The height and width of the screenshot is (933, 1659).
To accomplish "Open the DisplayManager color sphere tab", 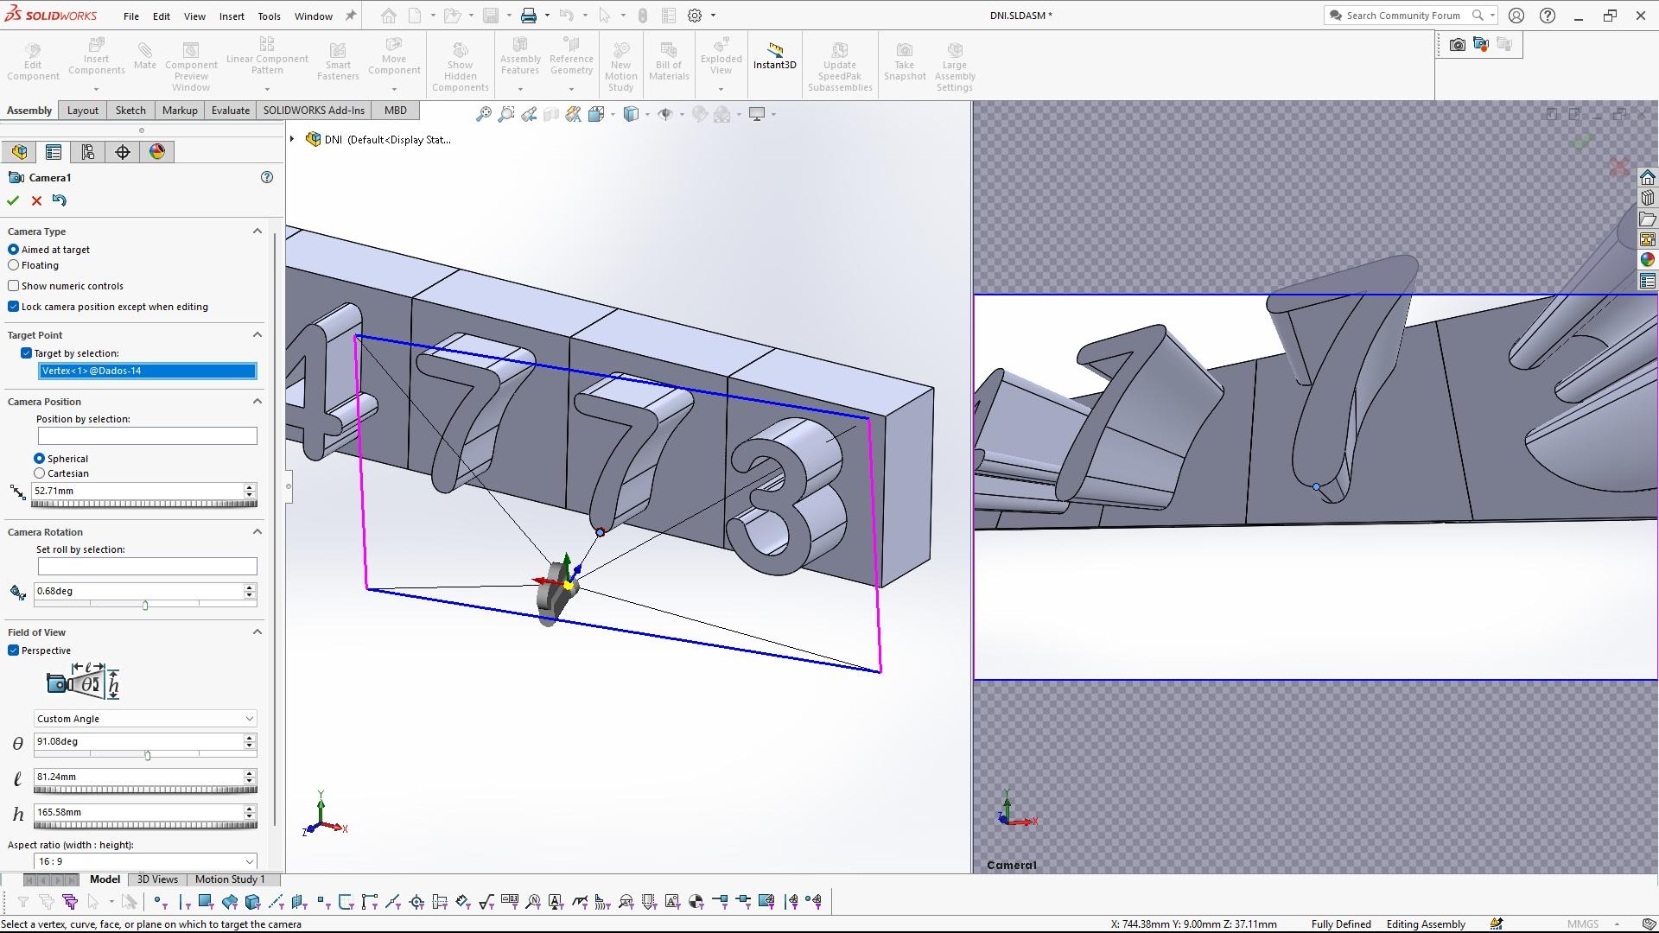I will point(157,152).
